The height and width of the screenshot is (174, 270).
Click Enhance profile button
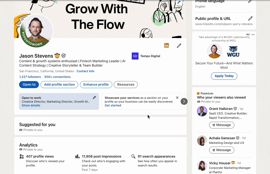point(96,85)
